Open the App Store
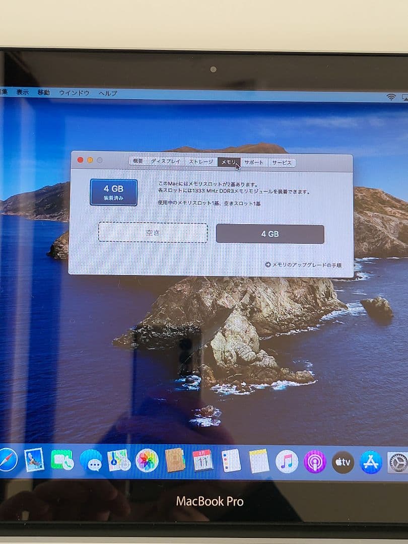This screenshot has width=408, height=544. pos(368,462)
